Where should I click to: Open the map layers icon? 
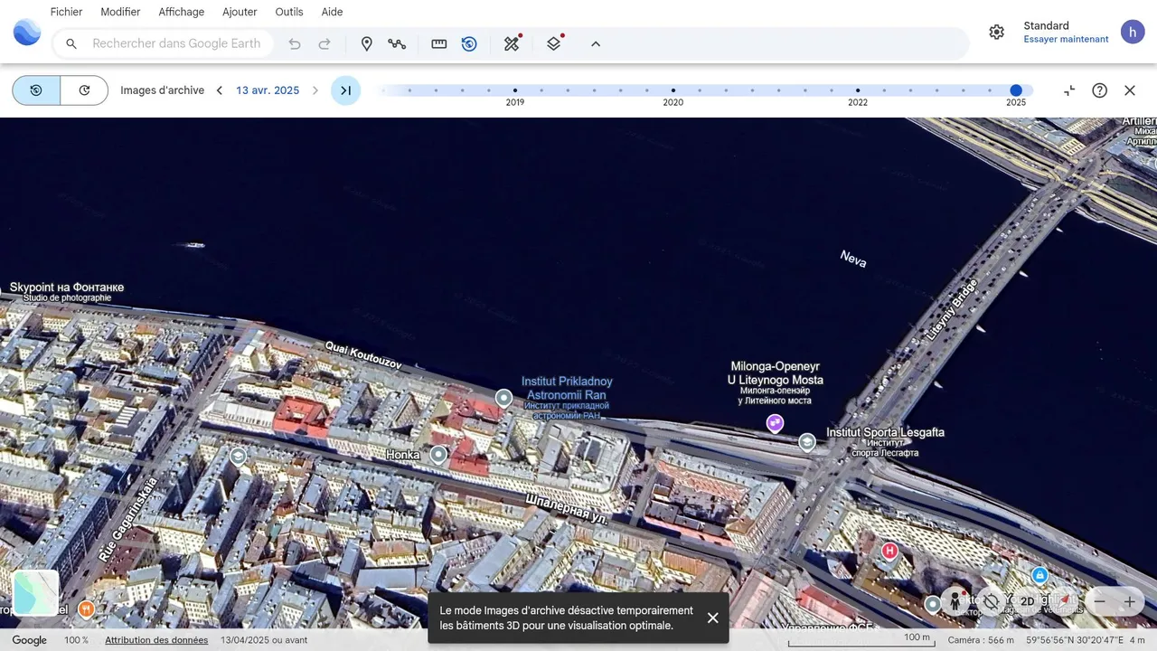(x=554, y=43)
